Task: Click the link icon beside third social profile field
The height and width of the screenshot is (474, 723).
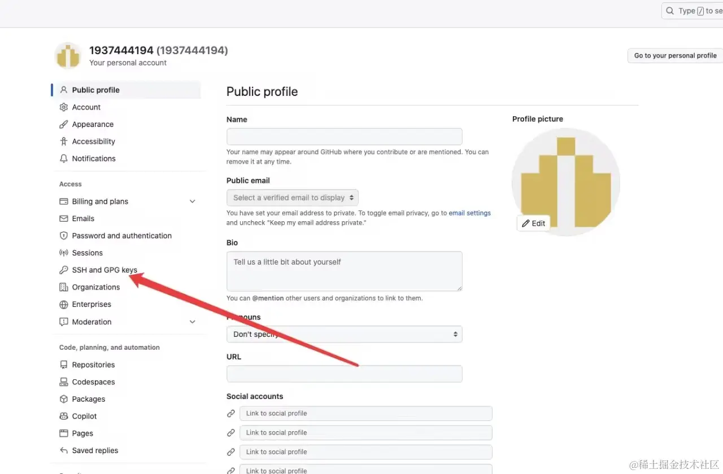Action: coord(231,451)
